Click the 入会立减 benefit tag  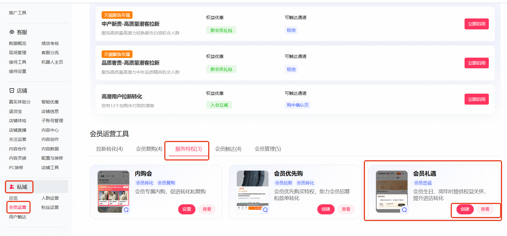click(x=219, y=105)
